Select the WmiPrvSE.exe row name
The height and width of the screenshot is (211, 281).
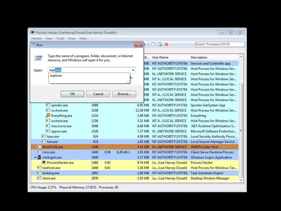53,147
